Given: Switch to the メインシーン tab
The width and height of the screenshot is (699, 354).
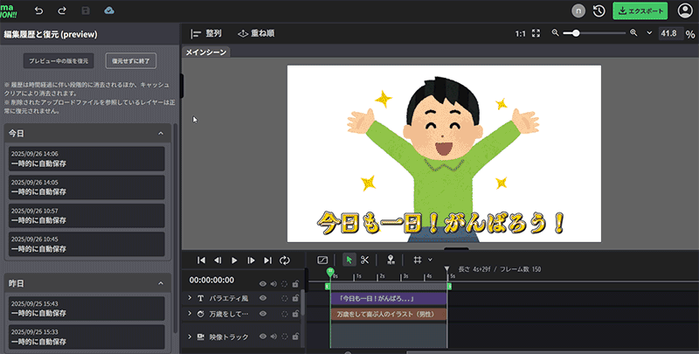Looking at the screenshot, I should tap(206, 52).
